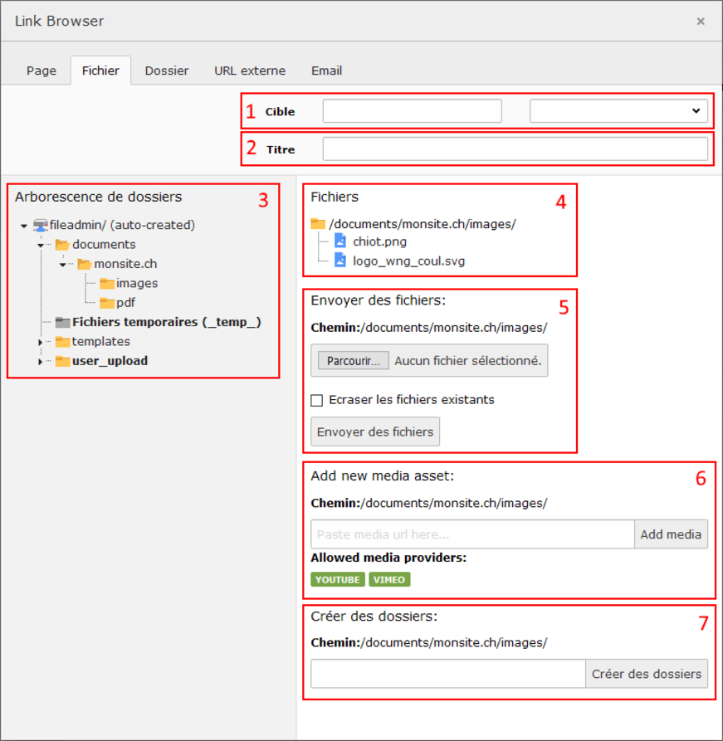Focus the Paste media url field

tap(472, 534)
